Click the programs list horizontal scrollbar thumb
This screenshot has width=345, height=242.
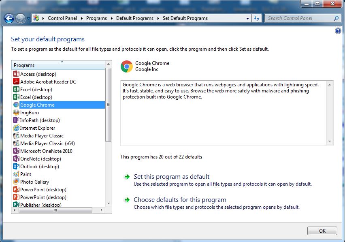[x=55, y=210]
